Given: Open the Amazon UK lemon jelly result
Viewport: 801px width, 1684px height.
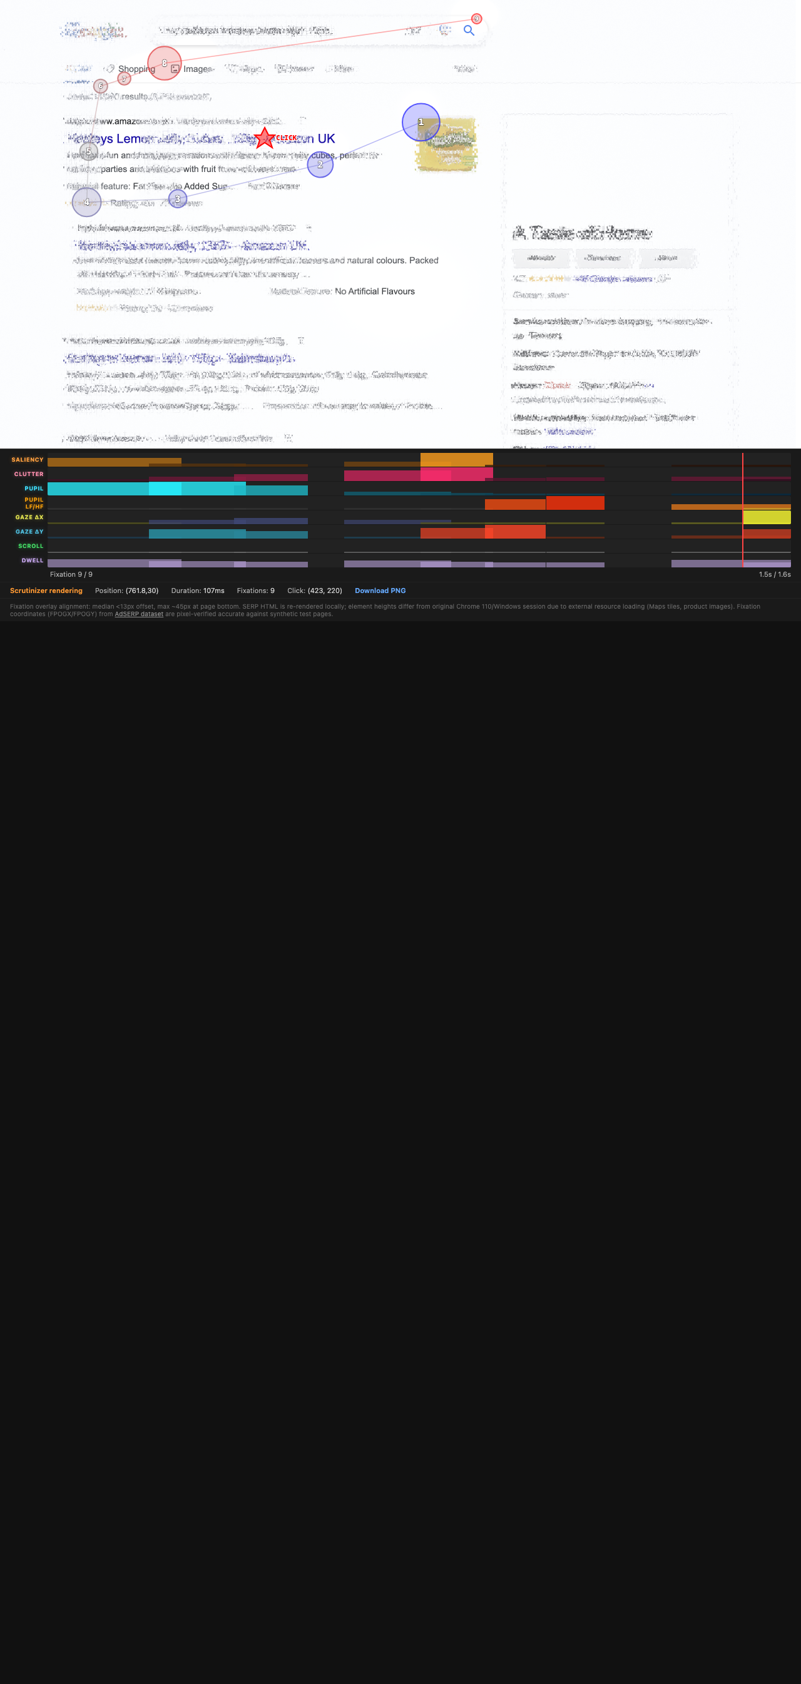Looking at the screenshot, I should (x=202, y=139).
